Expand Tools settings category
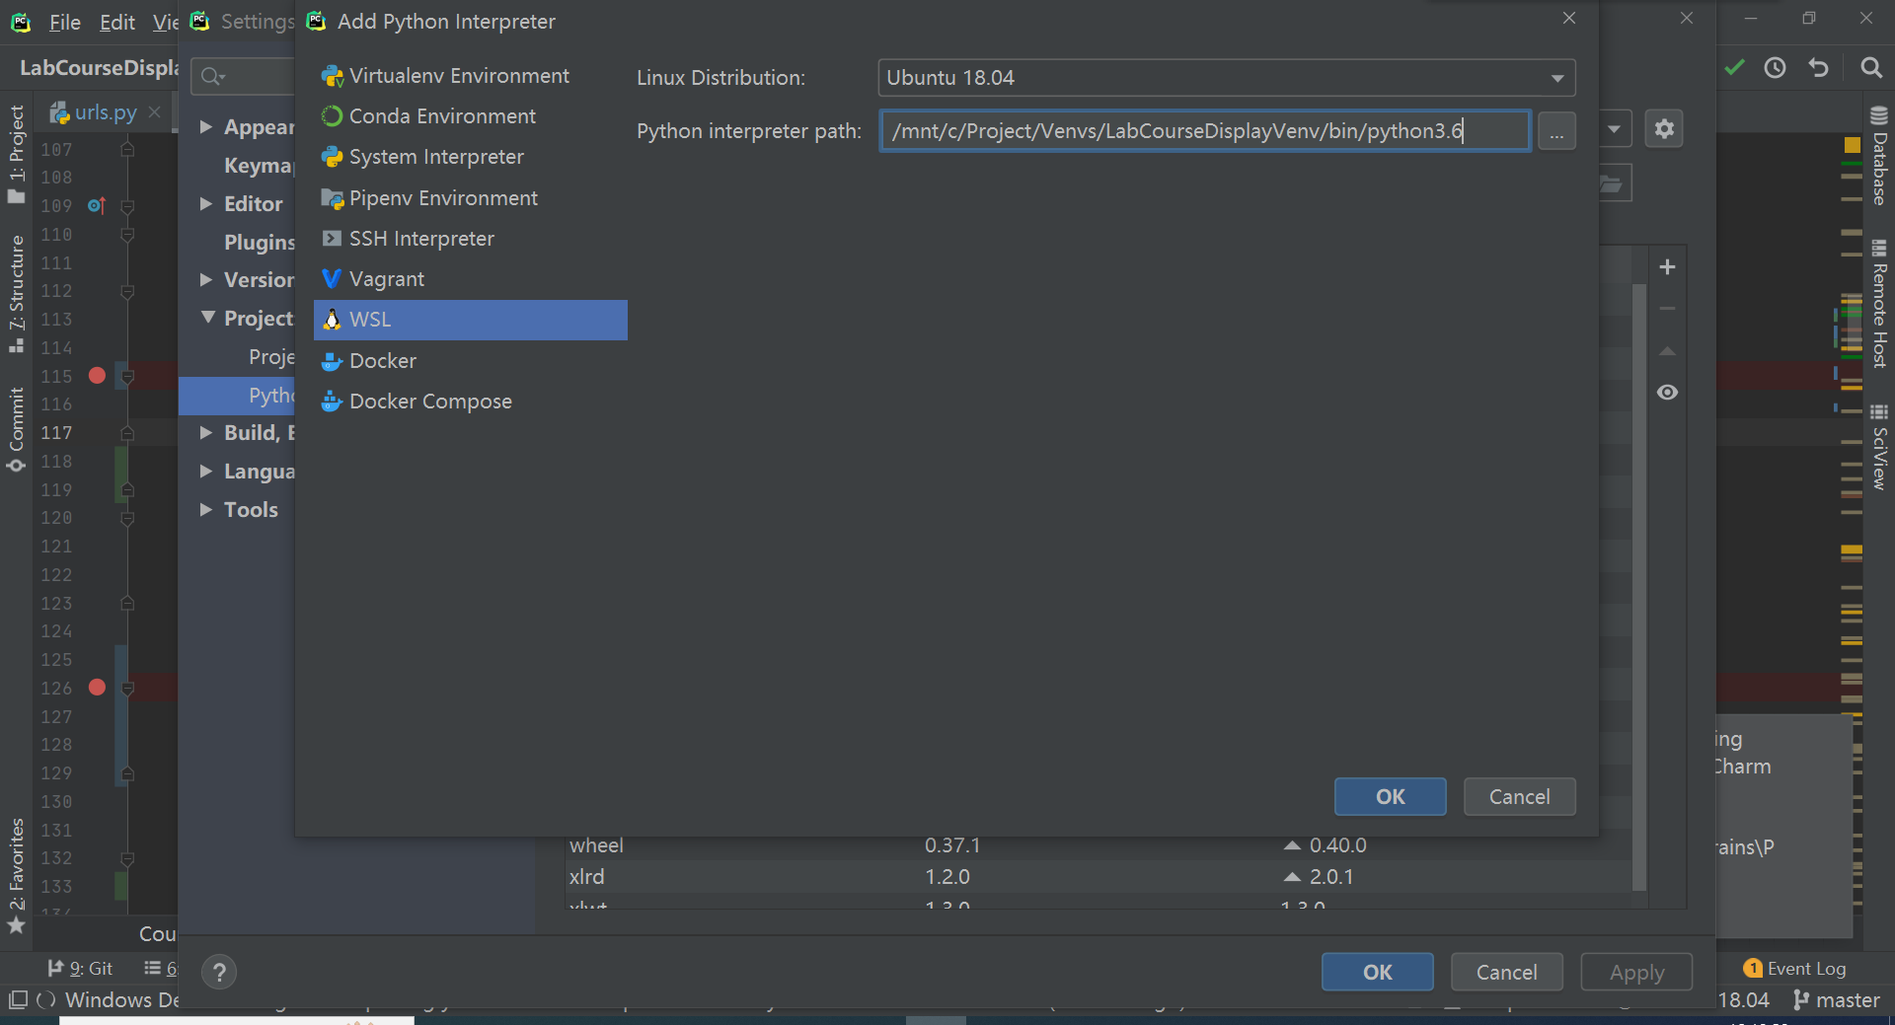The width and height of the screenshot is (1895, 1025). pyautogui.click(x=206, y=509)
